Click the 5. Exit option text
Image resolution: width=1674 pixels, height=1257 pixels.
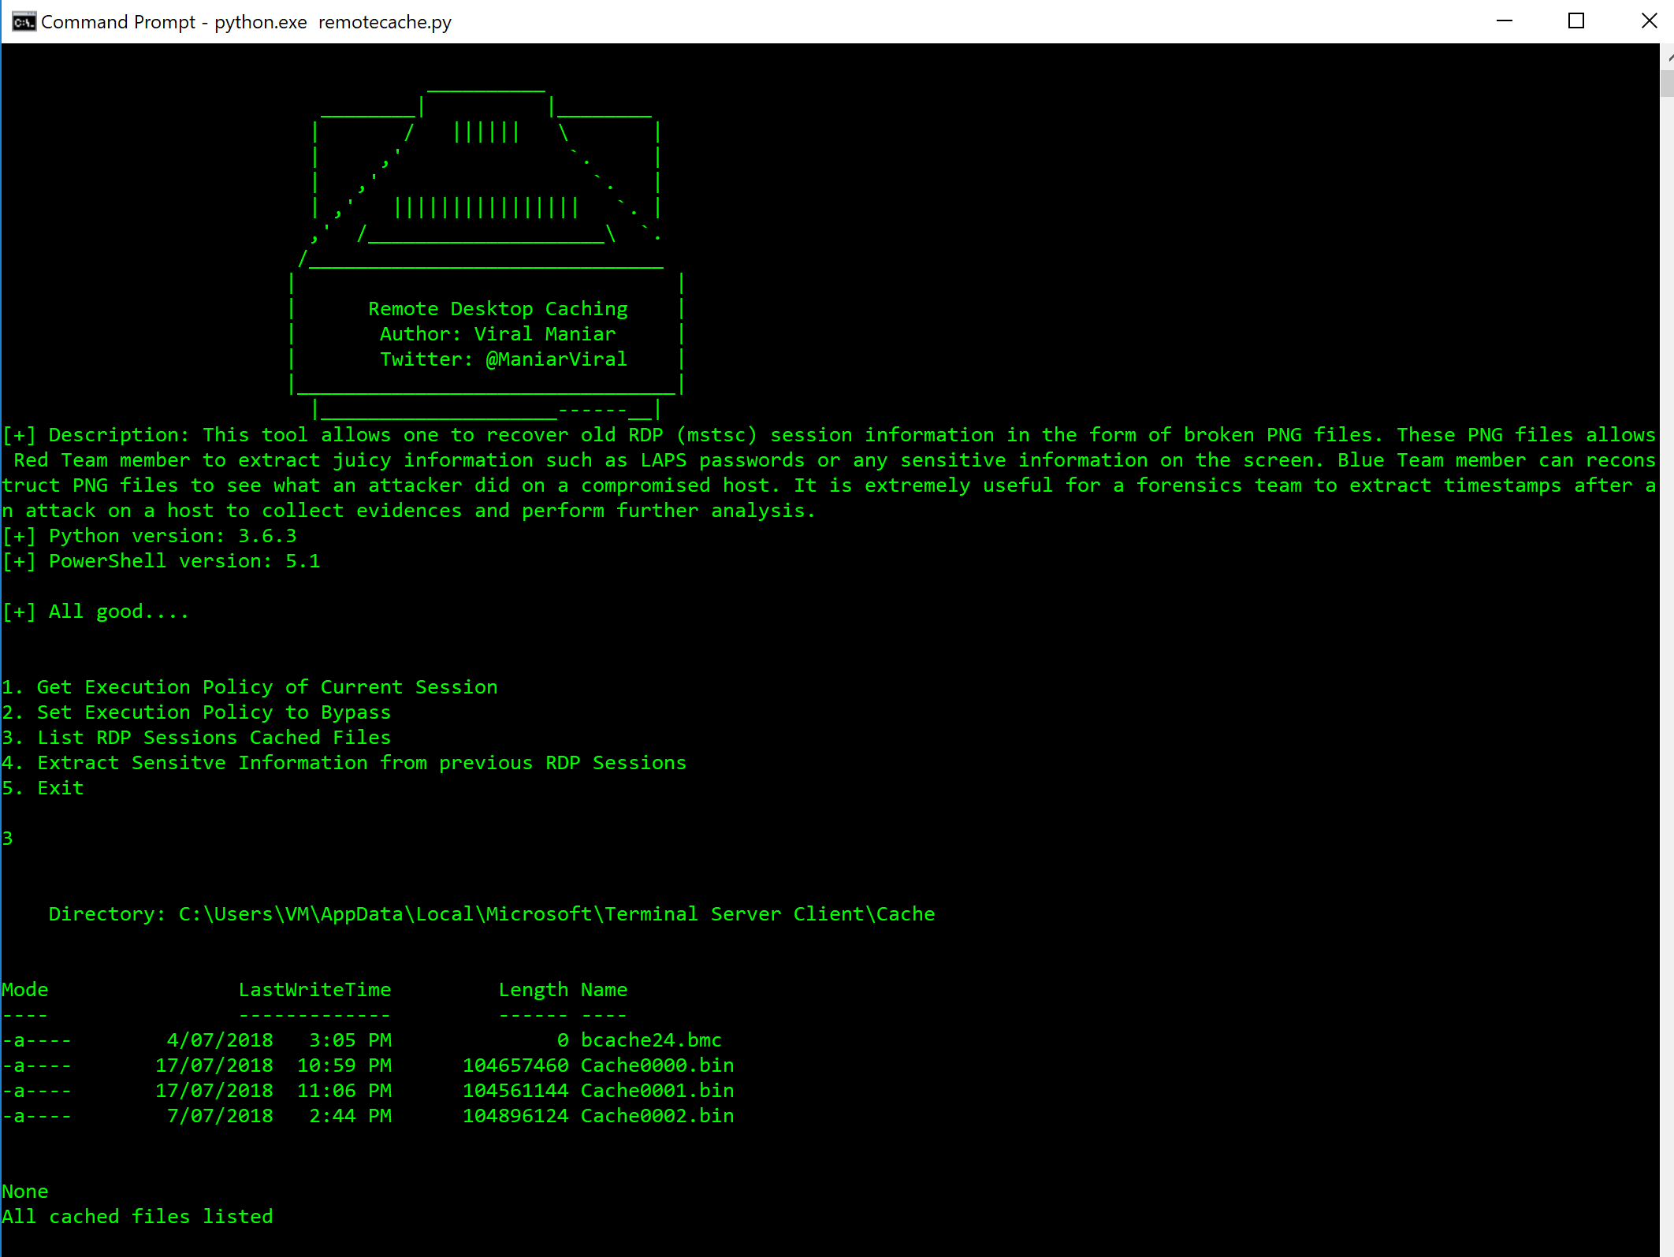43,788
